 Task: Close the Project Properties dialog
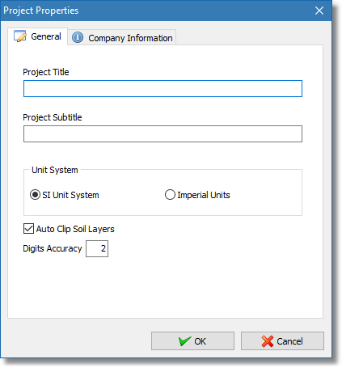319,11
